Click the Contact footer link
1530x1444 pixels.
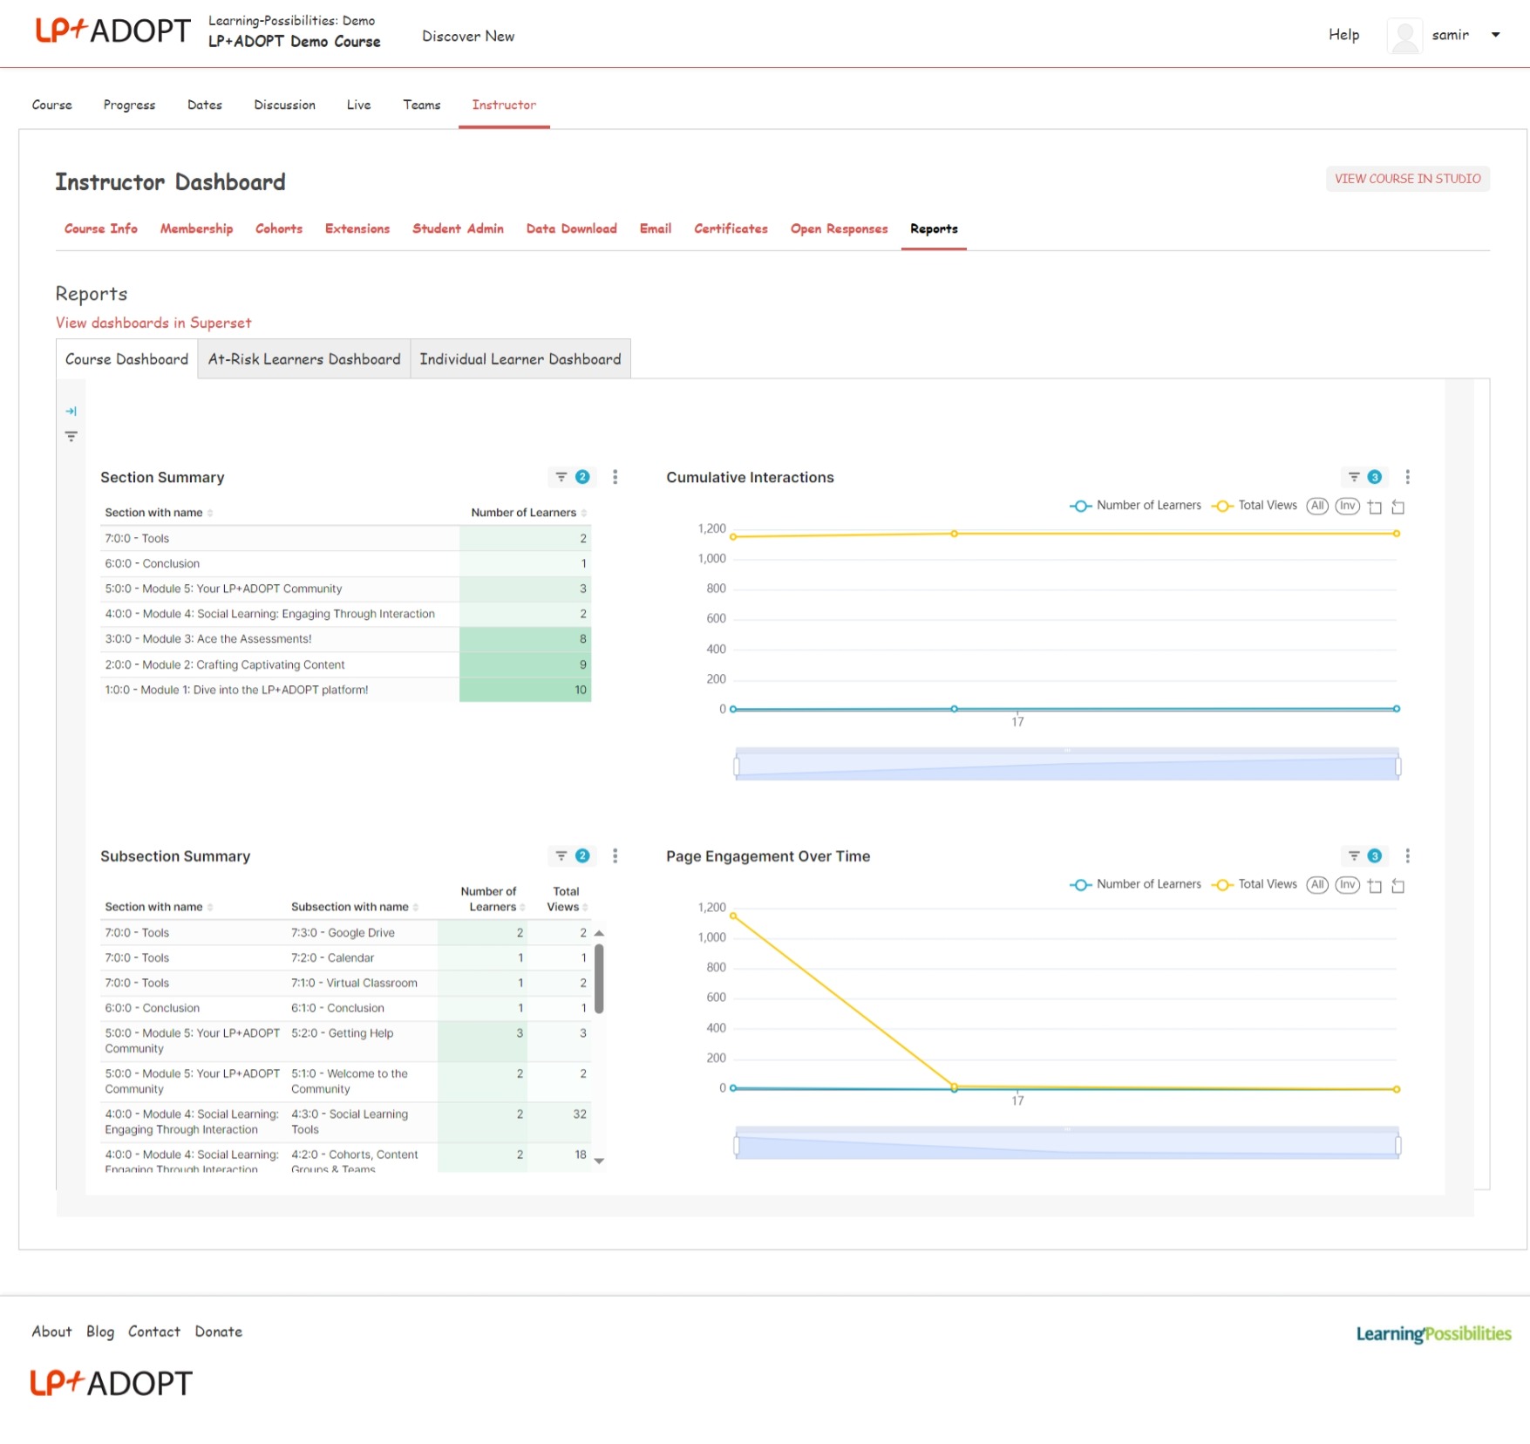153,1332
